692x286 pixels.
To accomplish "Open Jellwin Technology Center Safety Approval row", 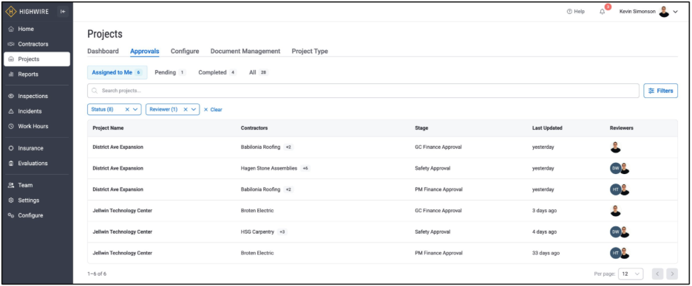I will [x=382, y=232].
